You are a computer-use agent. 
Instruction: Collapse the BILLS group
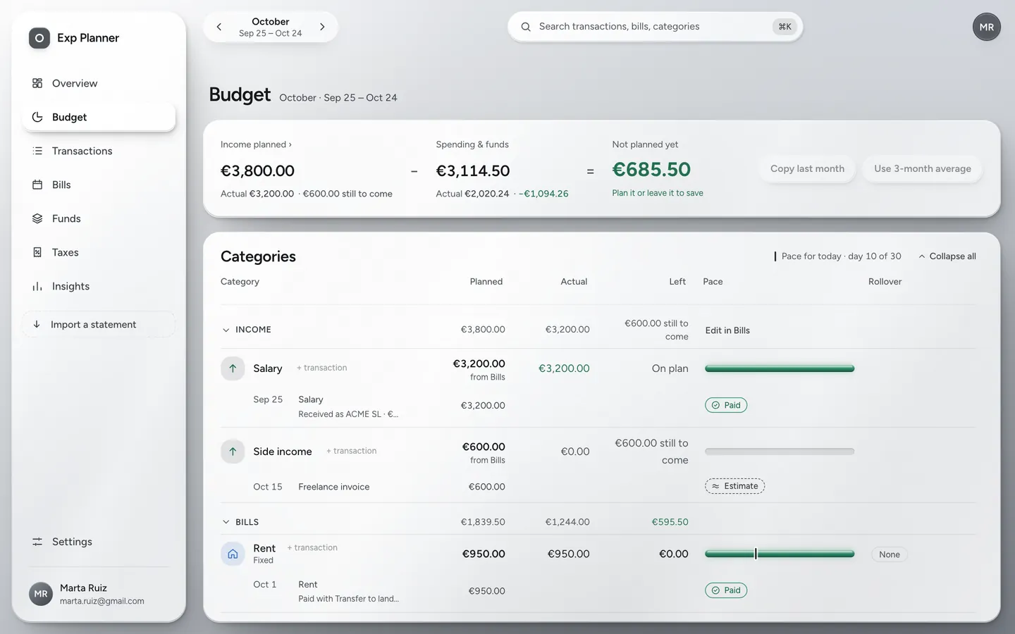click(x=226, y=522)
